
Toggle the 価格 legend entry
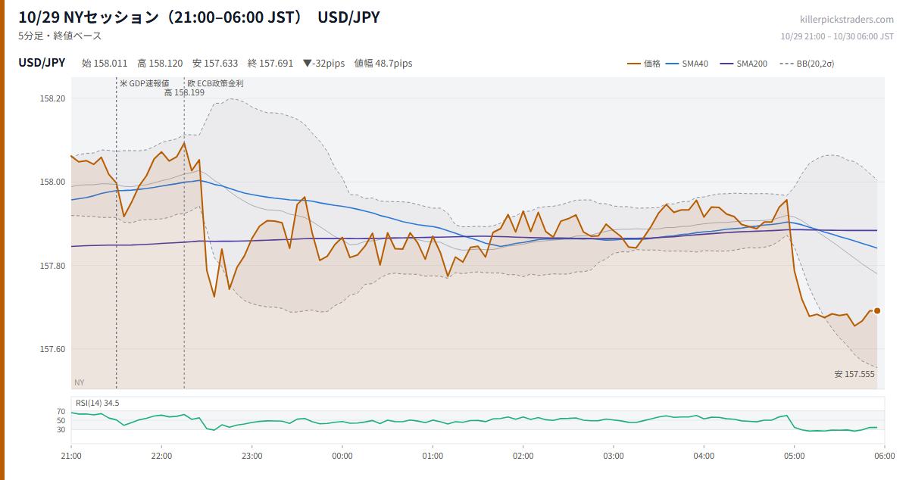tap(644, 64)
